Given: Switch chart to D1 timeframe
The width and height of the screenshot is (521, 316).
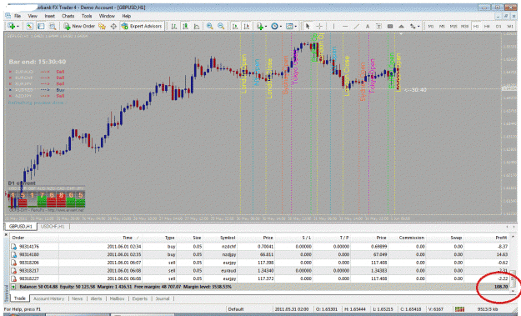Looking at the screenshot, I should (498, 26).
